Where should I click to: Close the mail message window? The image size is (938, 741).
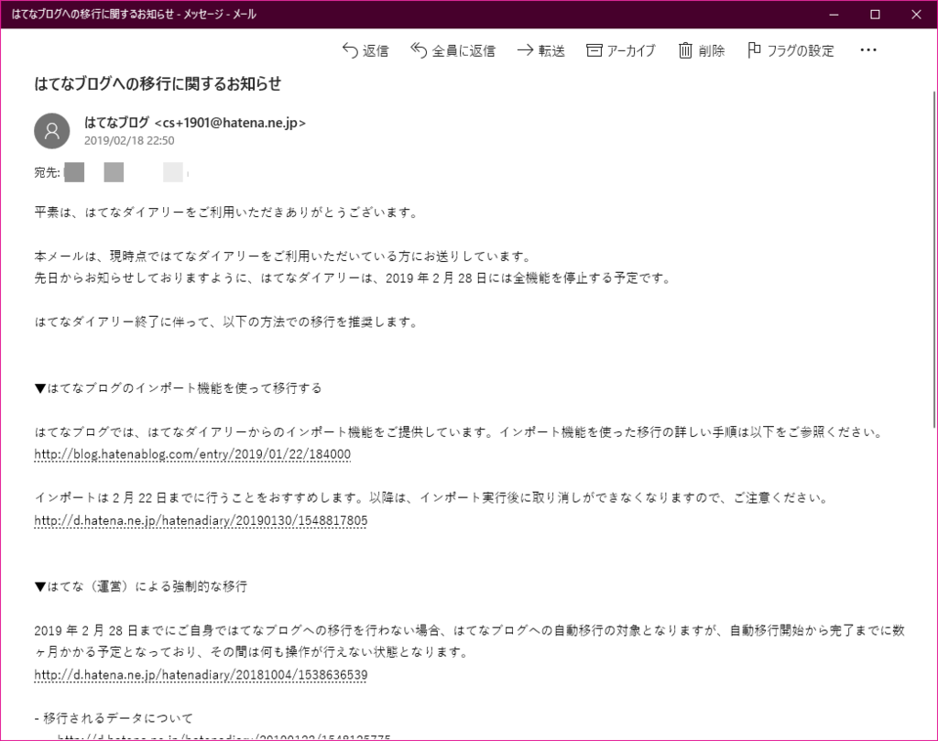click(x=916, y=15)
